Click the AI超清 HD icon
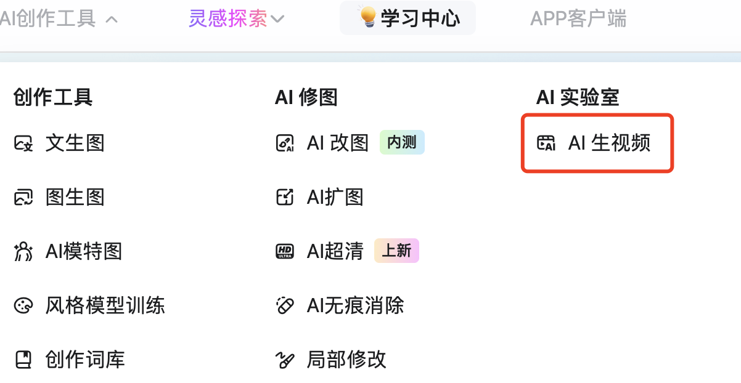741x383 pixels. [284, 251]
